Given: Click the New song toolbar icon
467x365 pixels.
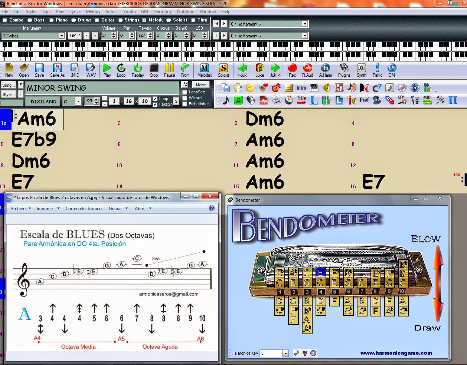Looking at the screenshot, I should coord(9,70).
